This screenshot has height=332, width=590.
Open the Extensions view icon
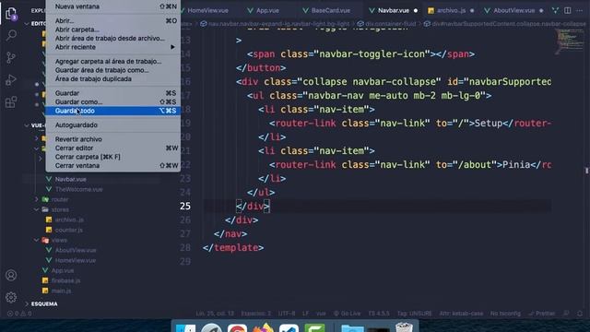click(11, 102)
